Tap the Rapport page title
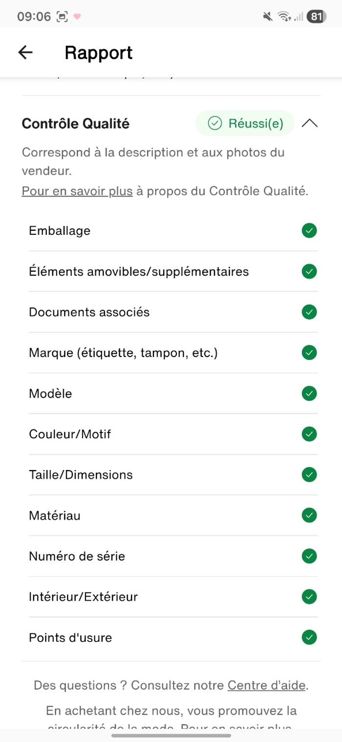 [x=98, y=52]
